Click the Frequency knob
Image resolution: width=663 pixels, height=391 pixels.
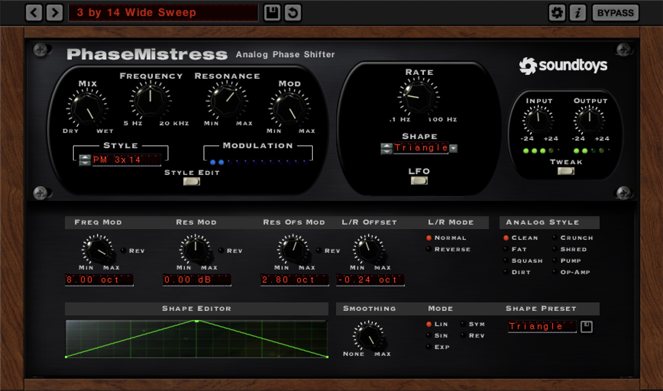150,100
